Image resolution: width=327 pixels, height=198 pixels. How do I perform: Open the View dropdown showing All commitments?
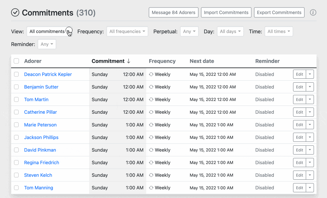pyautogui.click(x=50, y=32)
